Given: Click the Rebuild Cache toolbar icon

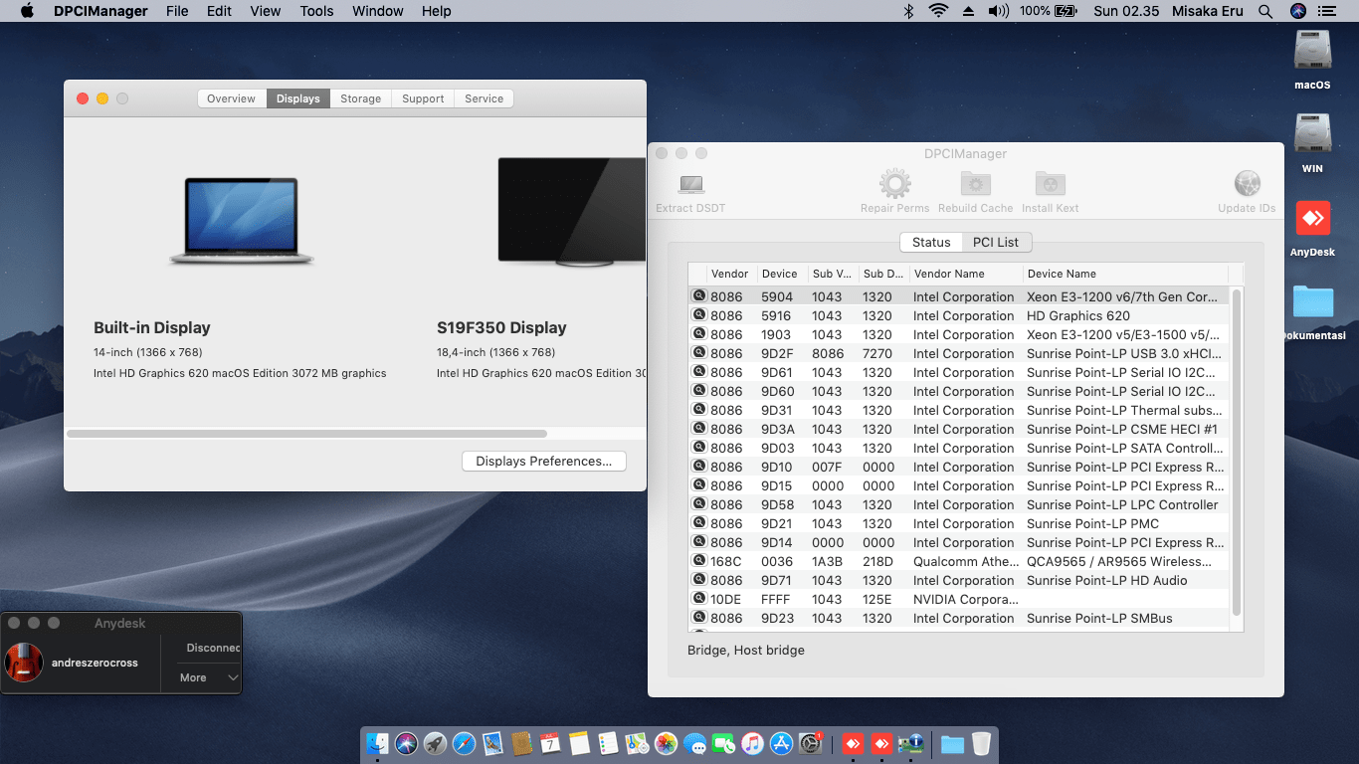Looking at the screenshot, I should coord(975,185).
